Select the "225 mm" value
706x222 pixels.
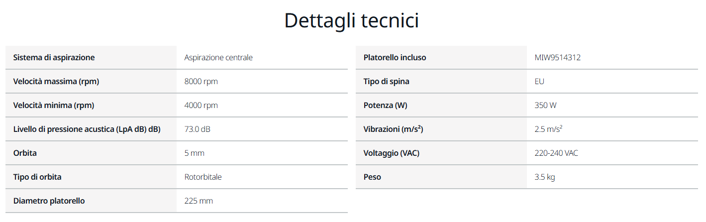pos(199,201)
